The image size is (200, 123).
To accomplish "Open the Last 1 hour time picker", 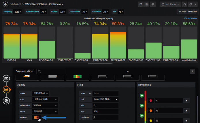I will [170, 4].
